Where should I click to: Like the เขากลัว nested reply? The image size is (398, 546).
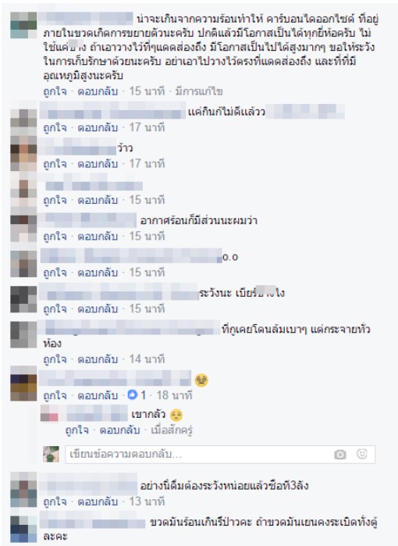77,430
